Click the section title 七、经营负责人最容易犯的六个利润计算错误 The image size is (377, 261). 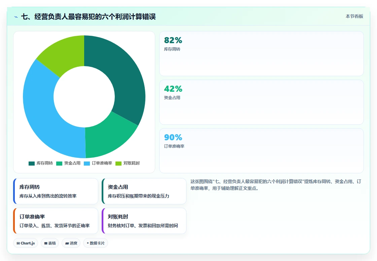click(88, 17)
